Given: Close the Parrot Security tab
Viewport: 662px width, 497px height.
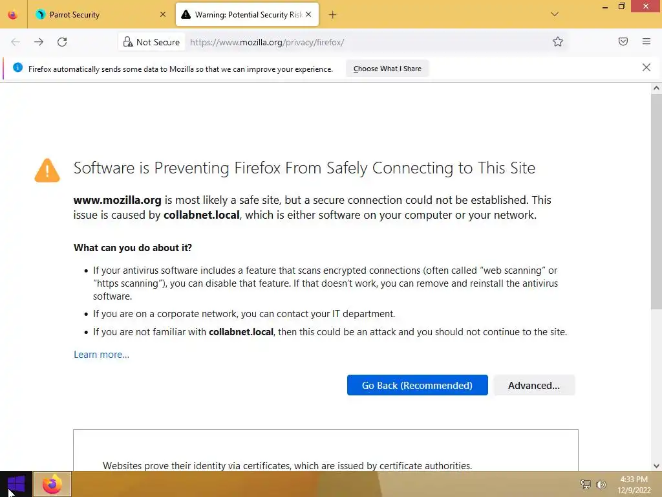Looking at the screenshot, I should (163, 14).
